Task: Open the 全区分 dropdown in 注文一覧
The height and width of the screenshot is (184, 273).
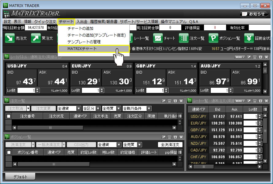Action: point(92,109)
